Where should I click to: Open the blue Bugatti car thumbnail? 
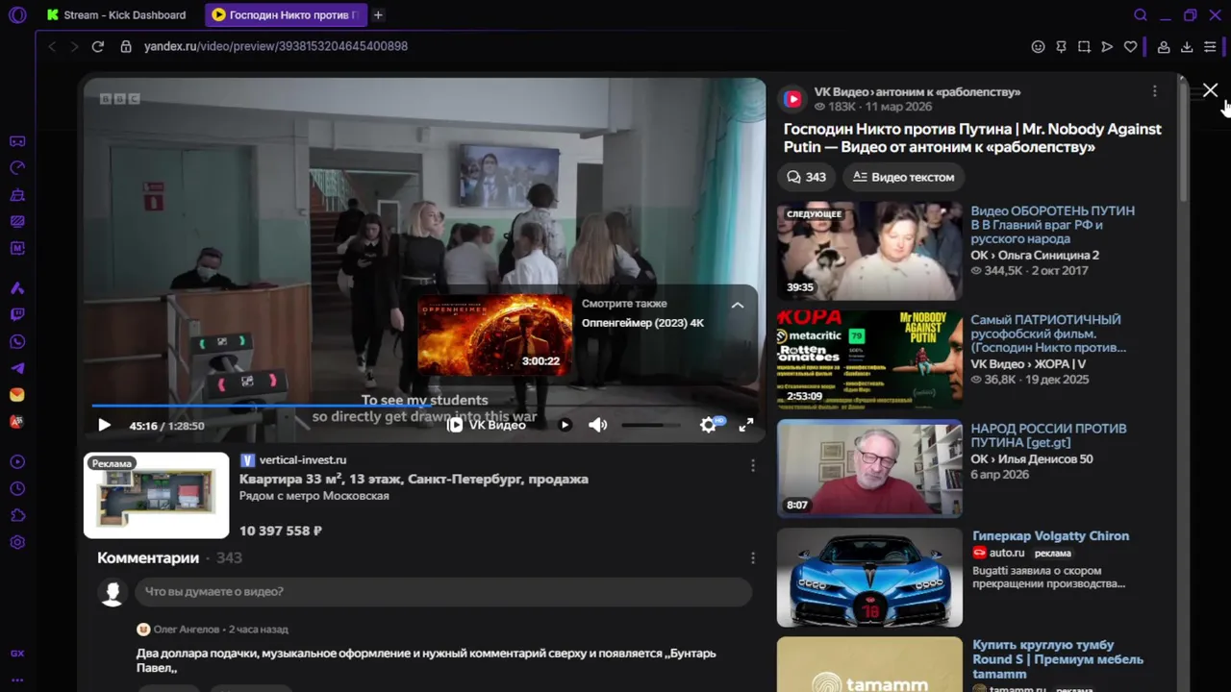[869, 578]
